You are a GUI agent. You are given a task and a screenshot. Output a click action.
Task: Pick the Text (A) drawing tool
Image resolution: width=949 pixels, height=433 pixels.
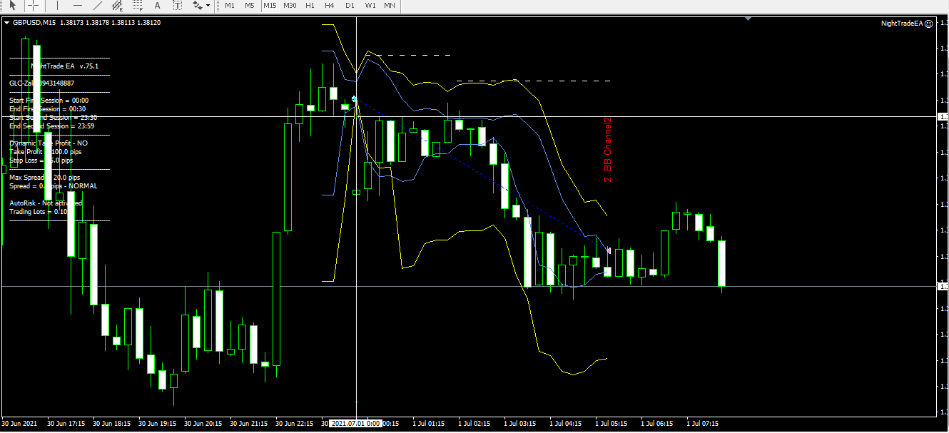(158, 5)
